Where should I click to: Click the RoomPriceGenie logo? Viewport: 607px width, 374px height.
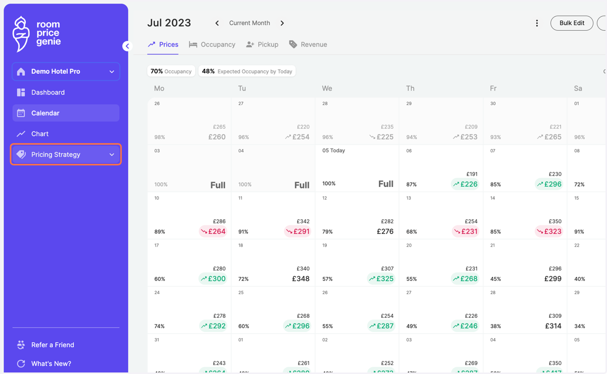tap(36, 34)
